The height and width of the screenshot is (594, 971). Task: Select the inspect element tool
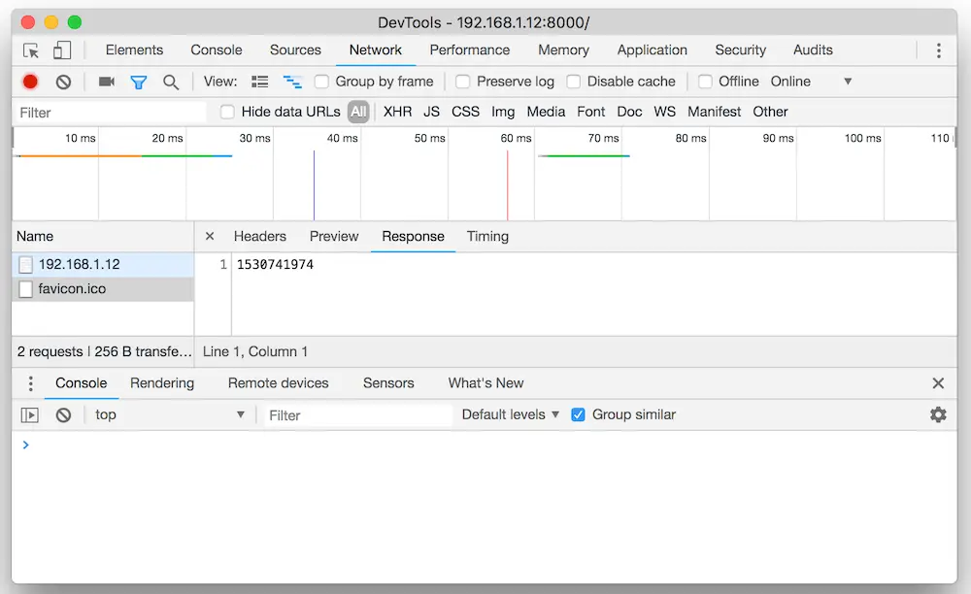tap(30, 49)
